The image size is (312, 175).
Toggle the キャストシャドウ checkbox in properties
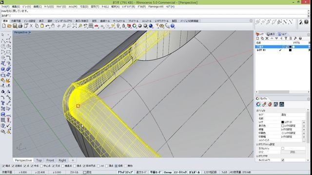click(x=283, y=160)
